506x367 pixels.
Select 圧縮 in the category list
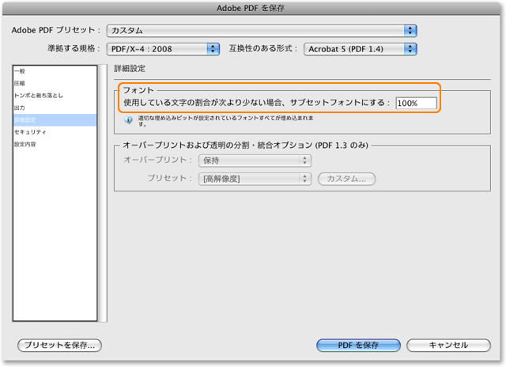coord(19,83)
